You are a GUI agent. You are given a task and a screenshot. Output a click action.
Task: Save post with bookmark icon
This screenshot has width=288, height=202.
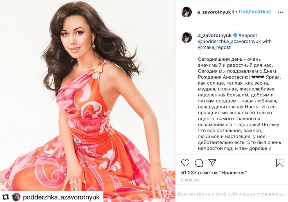click(x=280, y=163)
